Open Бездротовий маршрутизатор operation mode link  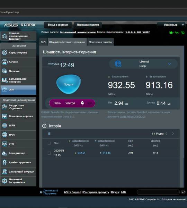click(78, 32)
